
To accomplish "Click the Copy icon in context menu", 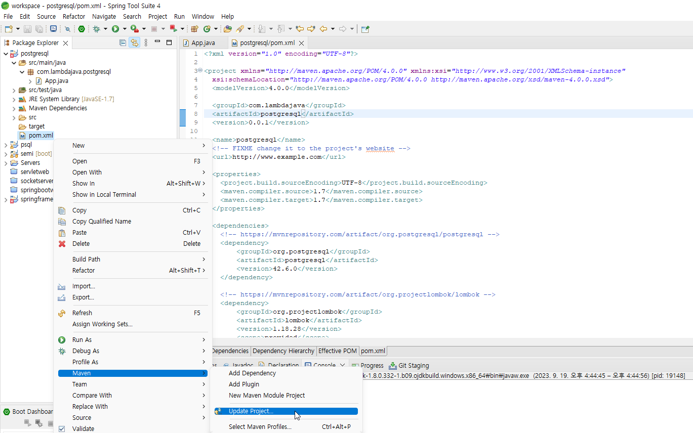I will (62, 210).
